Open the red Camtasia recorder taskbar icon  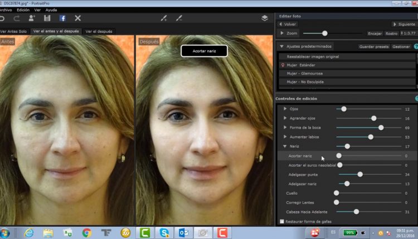[x=222, y=233]
